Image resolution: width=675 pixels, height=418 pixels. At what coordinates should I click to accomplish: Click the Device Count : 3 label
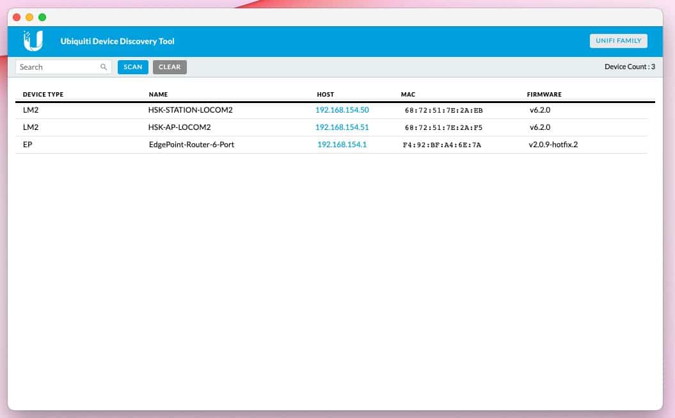click(630, 67)
